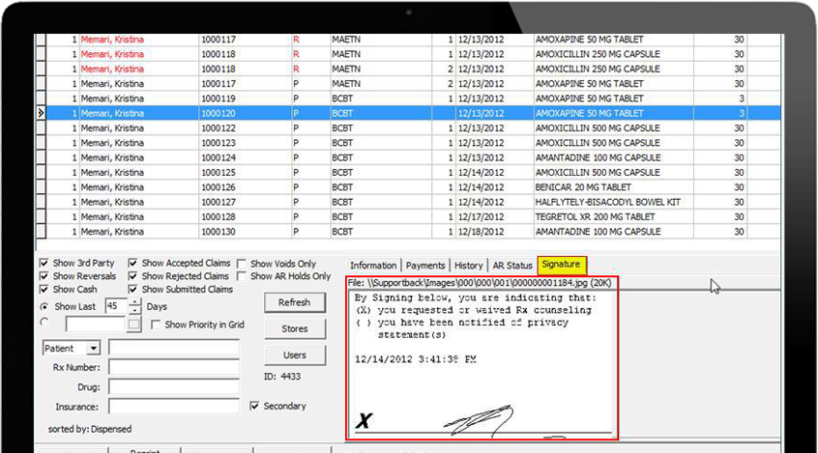Disable the Secondary checkbox
The height and width of the screenshot is (453, 818).
254,407
